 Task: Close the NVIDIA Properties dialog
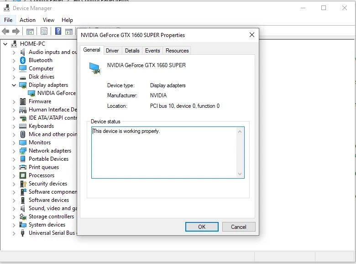tap(252, 35)
